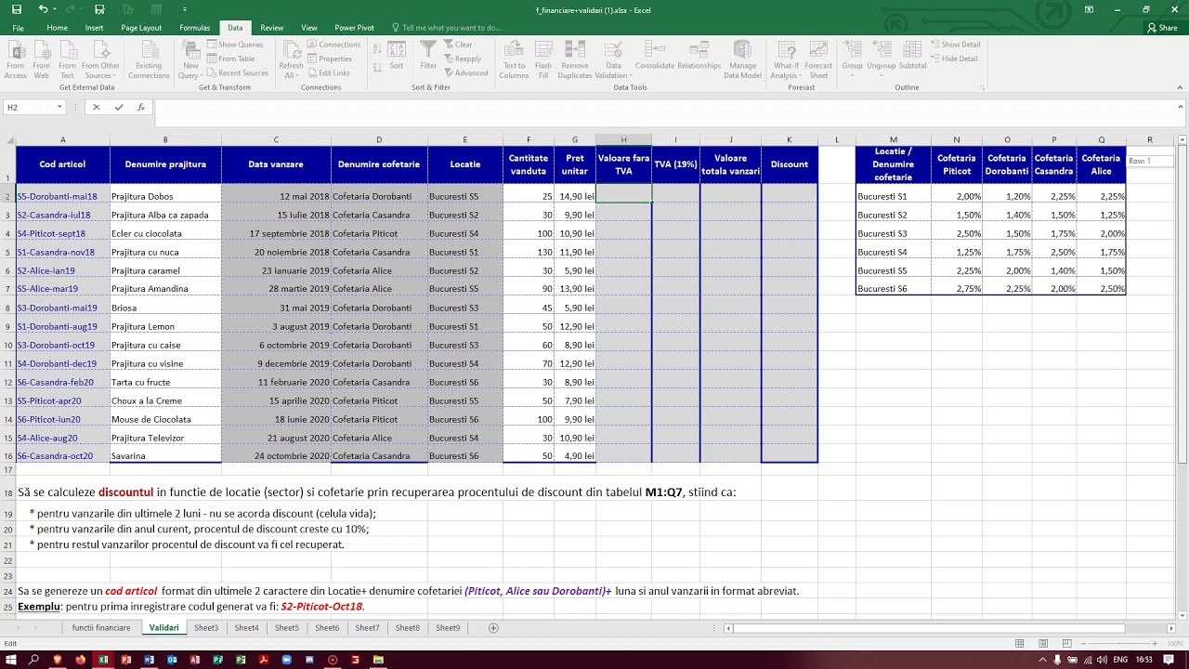Viewport: 1189px width, 669px height.
Task: Apply Flash Fill
Action: [x=543, y=59]
